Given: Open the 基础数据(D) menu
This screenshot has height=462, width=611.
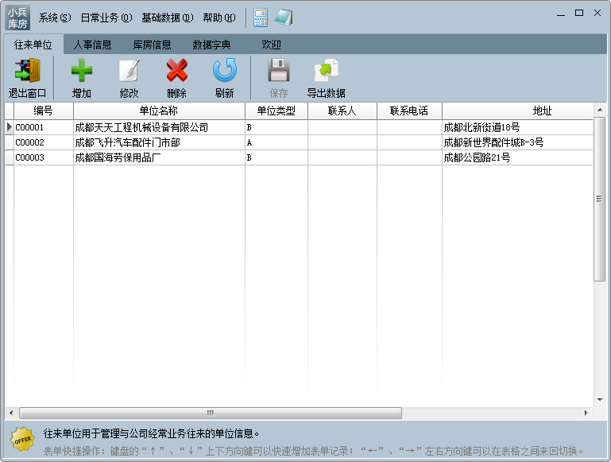Looking at the screenshot, I should [167, 18].
